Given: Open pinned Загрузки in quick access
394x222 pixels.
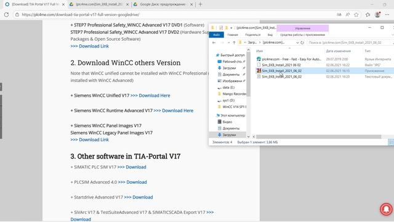Looking at the screenshot, I should click(x=229, y=68).
